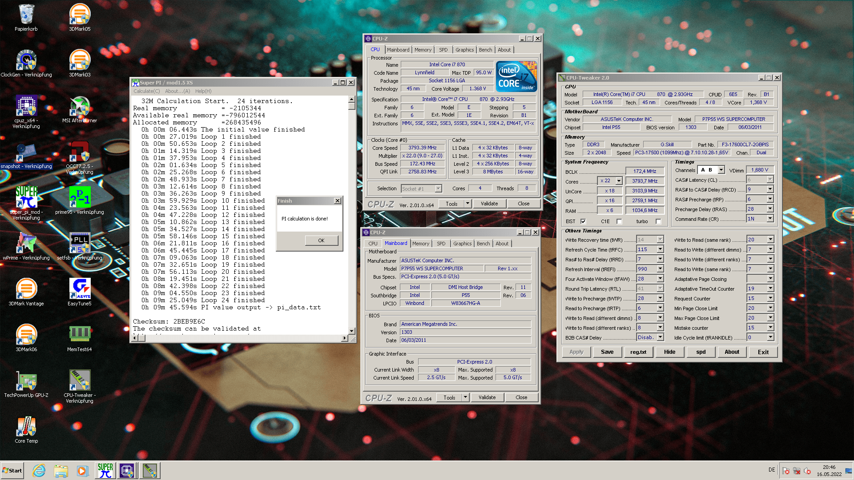Open Tools dropdown arrow in upper CPU-Z
The width and height of the screenshot is (854, 480).
tap(467, 204)
